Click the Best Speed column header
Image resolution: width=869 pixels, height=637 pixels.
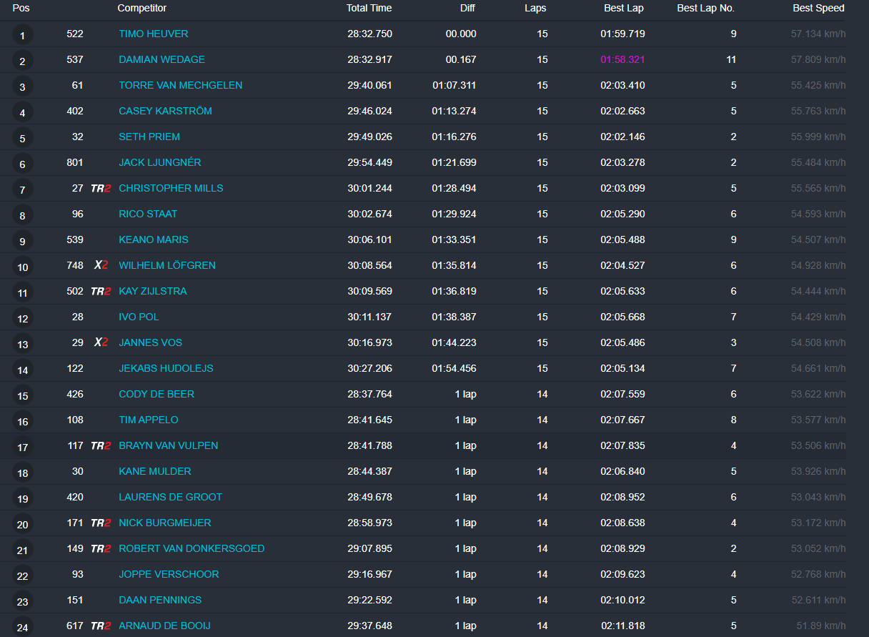coord(818,9)
